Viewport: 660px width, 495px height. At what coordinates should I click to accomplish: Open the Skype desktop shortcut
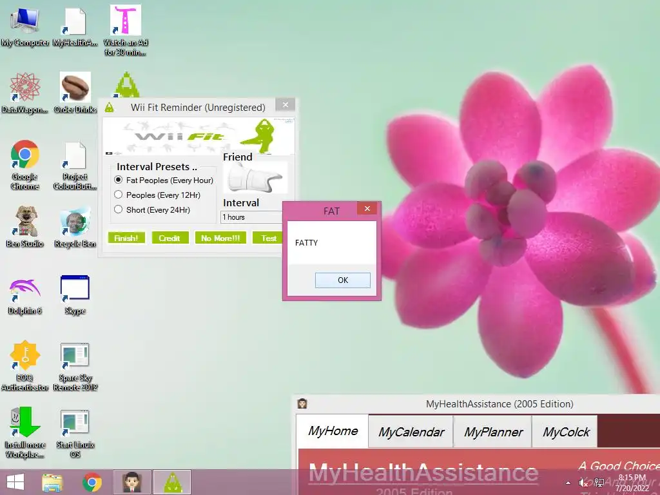coord(75,295)
